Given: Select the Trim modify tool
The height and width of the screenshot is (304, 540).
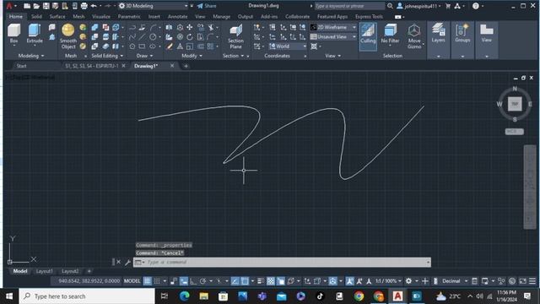Looking at the screenshot, I should click(211, 27).
